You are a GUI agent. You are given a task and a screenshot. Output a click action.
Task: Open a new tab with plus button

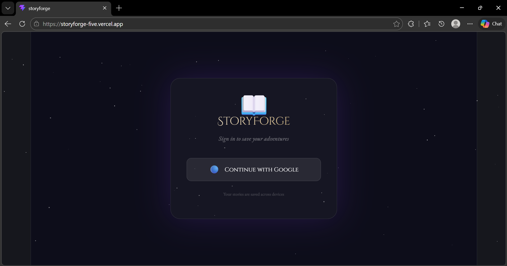(119, 8)
